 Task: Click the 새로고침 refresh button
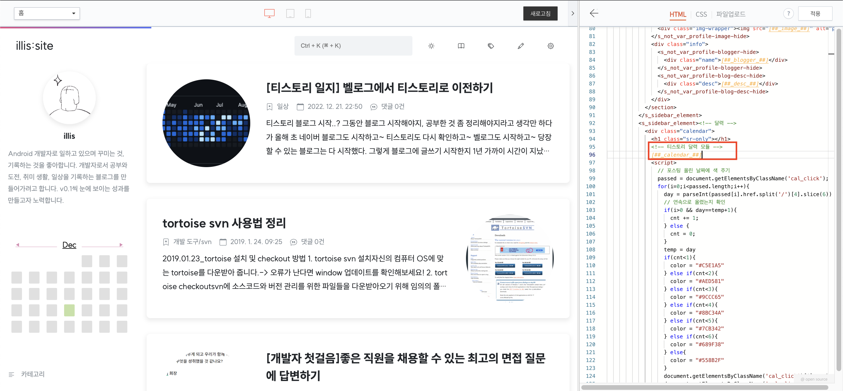coord(540,13)
